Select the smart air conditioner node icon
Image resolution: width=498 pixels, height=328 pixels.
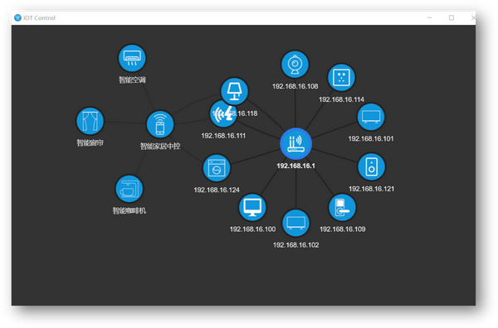click(132, 58)
